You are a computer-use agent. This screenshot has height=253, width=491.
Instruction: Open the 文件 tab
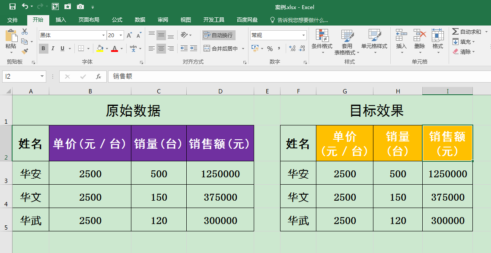coord(13,20)
